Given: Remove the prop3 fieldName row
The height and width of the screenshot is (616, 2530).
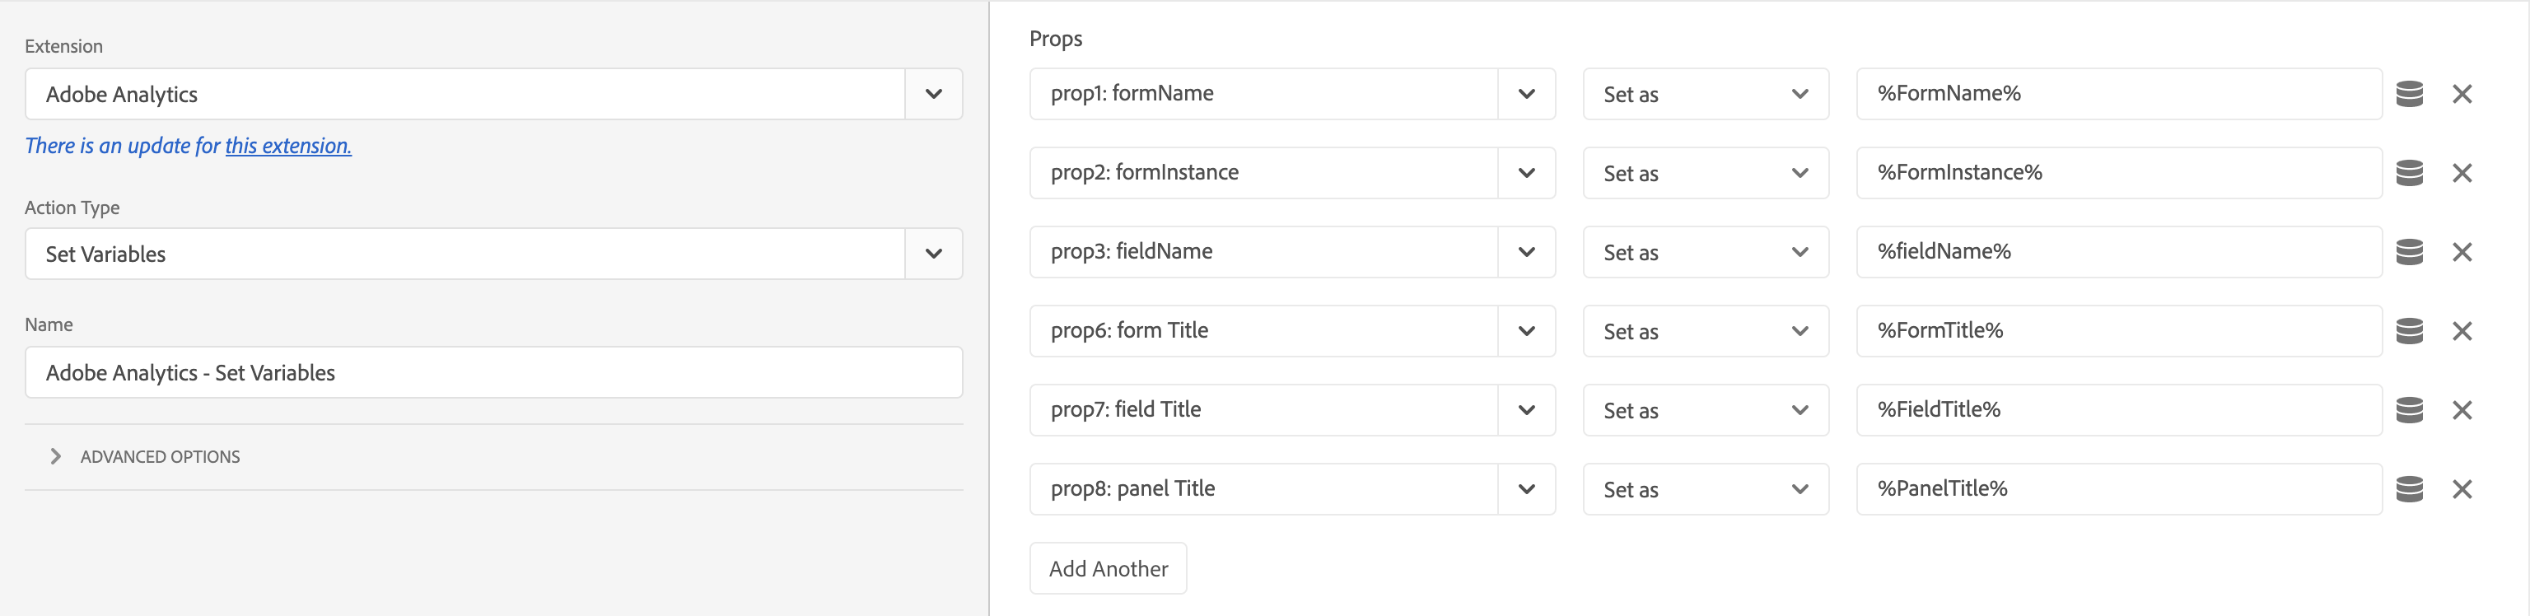Looking at the screenshot, I should coord(2462,253).
